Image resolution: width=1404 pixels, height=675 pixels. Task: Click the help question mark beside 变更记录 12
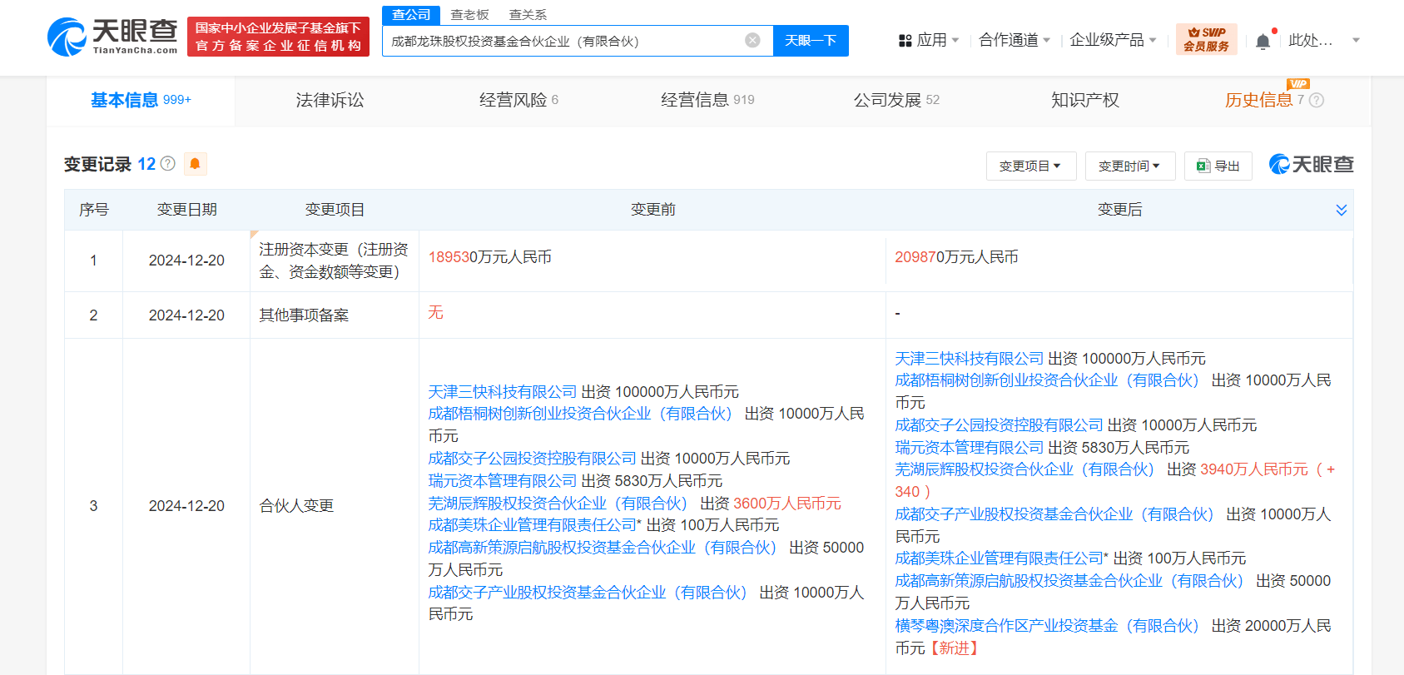pyautogui.click(x=168, y=164)
